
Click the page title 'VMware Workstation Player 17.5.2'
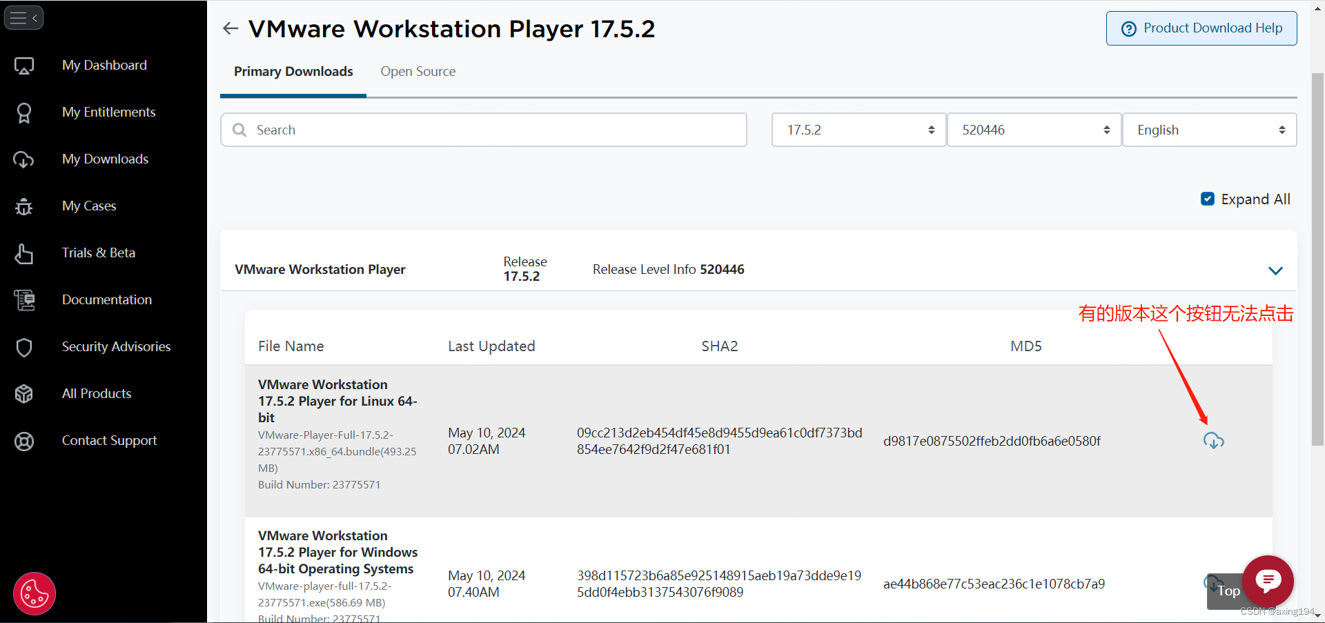pyautogui.click(x=452, y=28)
